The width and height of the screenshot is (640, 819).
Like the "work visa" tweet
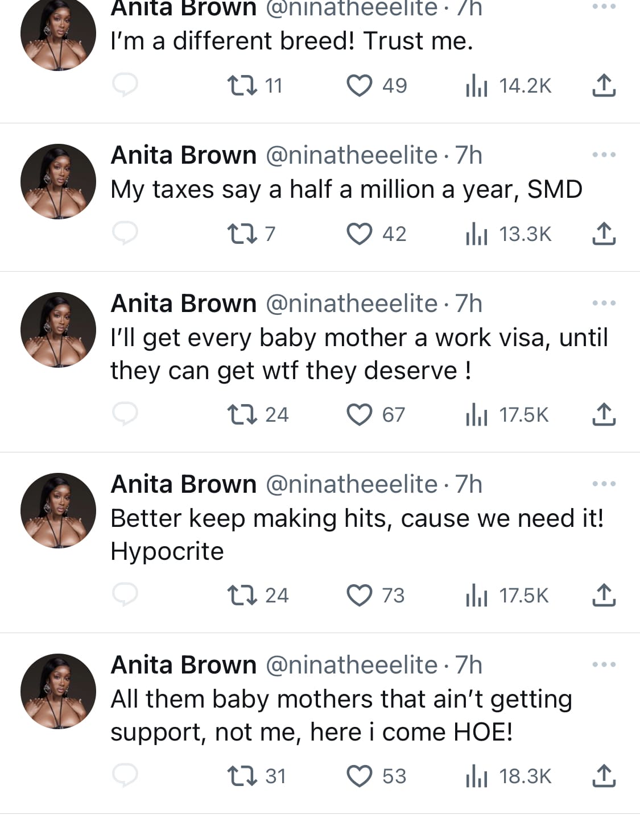360,414
